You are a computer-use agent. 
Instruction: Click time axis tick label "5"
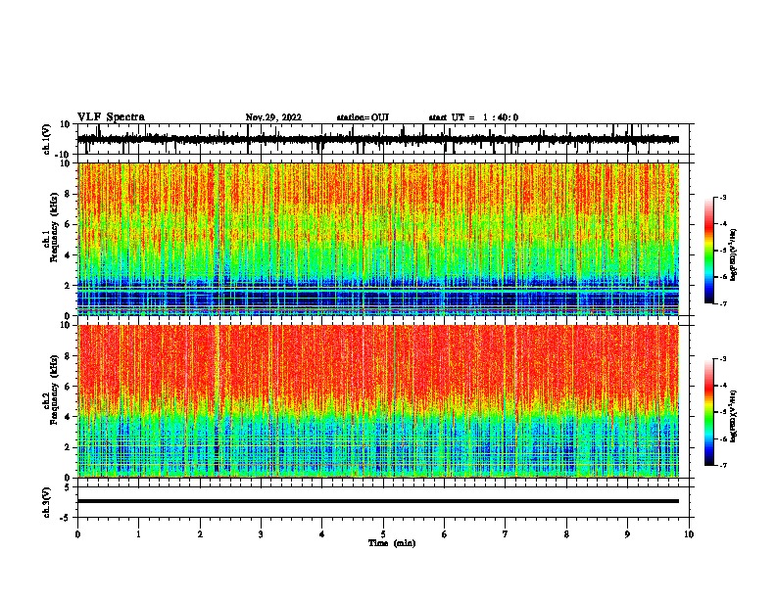383,534
